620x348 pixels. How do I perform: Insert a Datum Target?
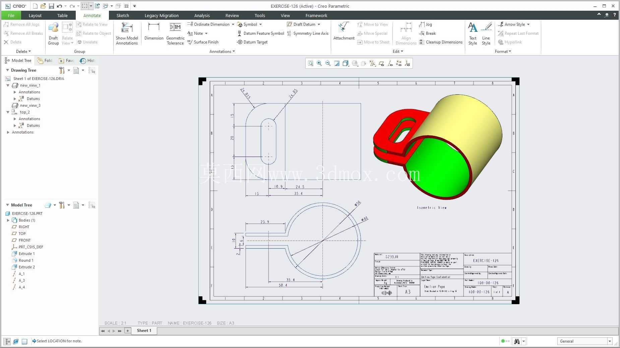tap(252, 42)
